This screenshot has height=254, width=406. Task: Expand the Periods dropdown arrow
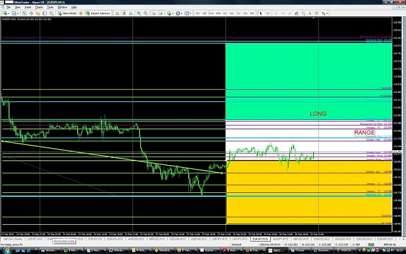coord(182,13)
